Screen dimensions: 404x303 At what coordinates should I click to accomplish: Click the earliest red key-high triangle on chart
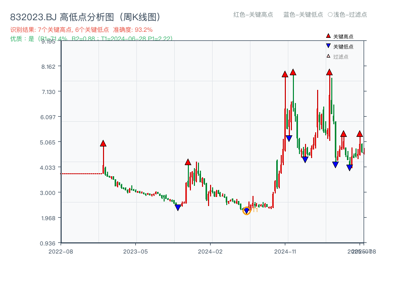click(x=103, y=143)
